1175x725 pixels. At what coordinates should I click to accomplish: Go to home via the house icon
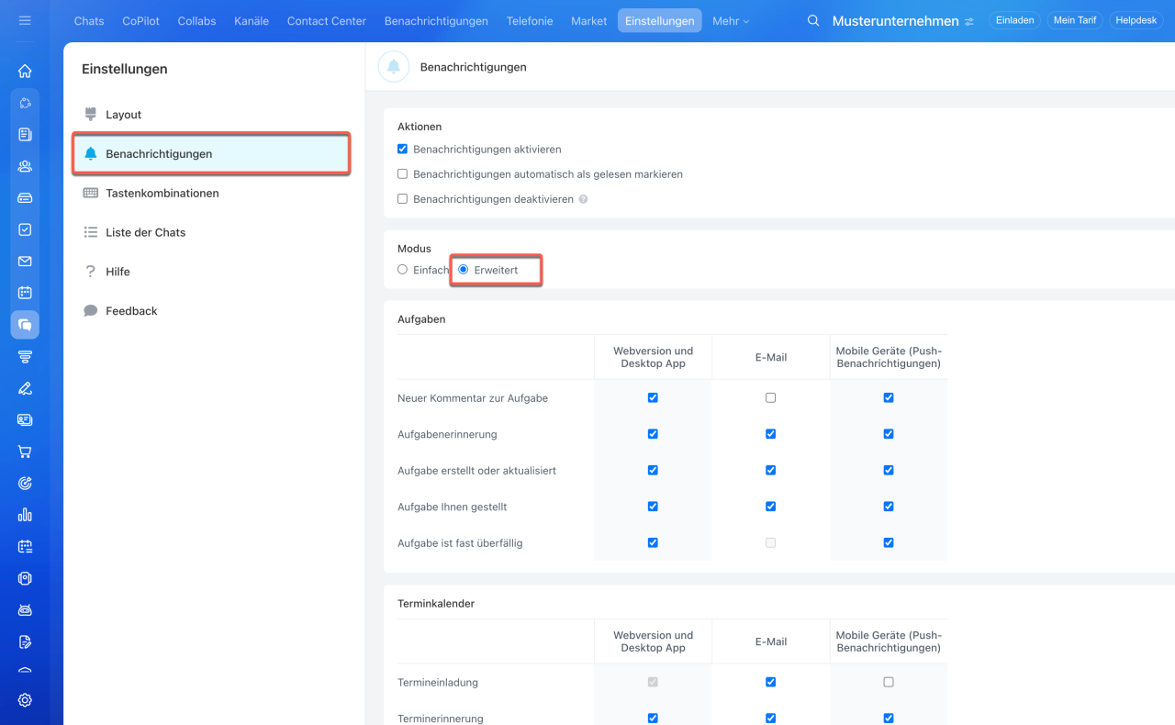(x=25, y=72)
